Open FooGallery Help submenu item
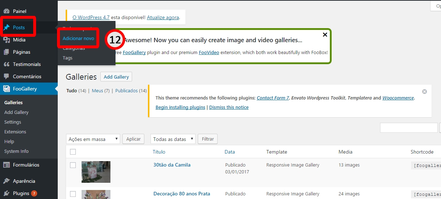 [9, 141]
